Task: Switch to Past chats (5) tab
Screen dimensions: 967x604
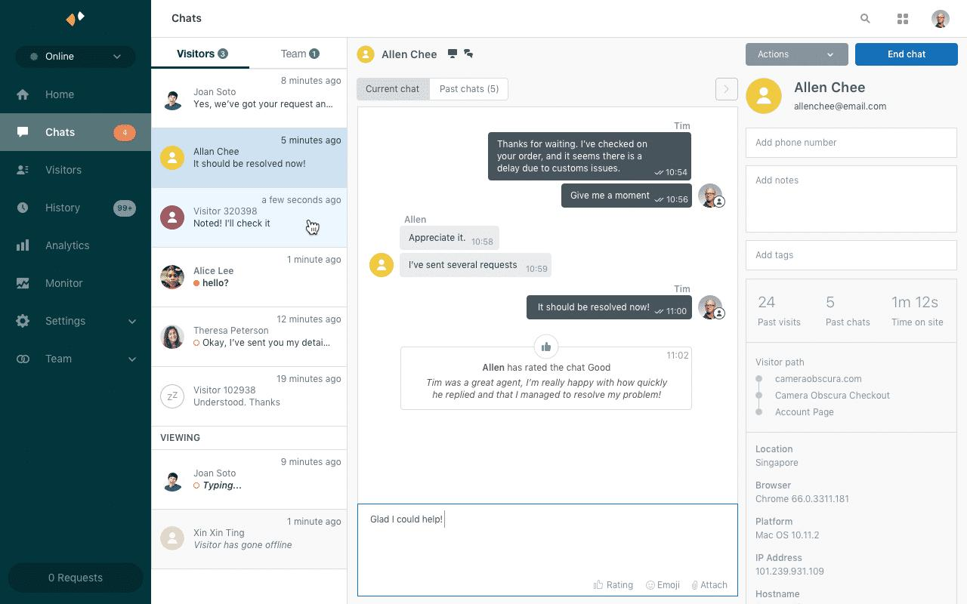Action: coord(468,89)
